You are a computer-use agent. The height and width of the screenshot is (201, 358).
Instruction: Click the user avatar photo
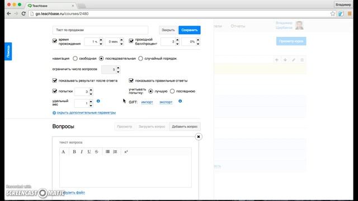point(299,25)
